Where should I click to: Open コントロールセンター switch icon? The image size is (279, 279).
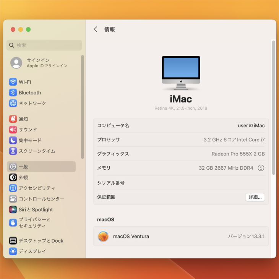click(x=13, y=199)
